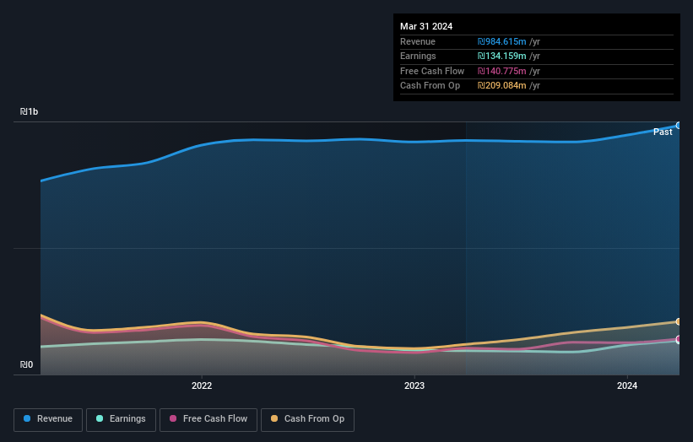Viewport: 693px width, 442px height.
Task: Click the Past label on chart
Action: [x=663, y=132]
